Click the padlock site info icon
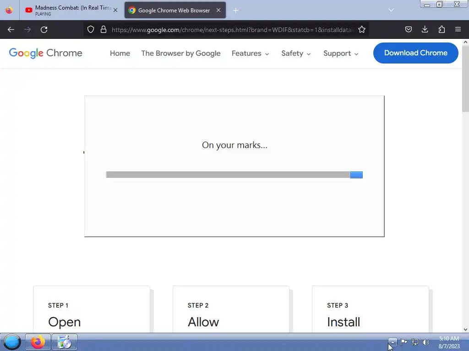Image resolution: width=469 pixels, height=351 pixels. coord(104,29)
